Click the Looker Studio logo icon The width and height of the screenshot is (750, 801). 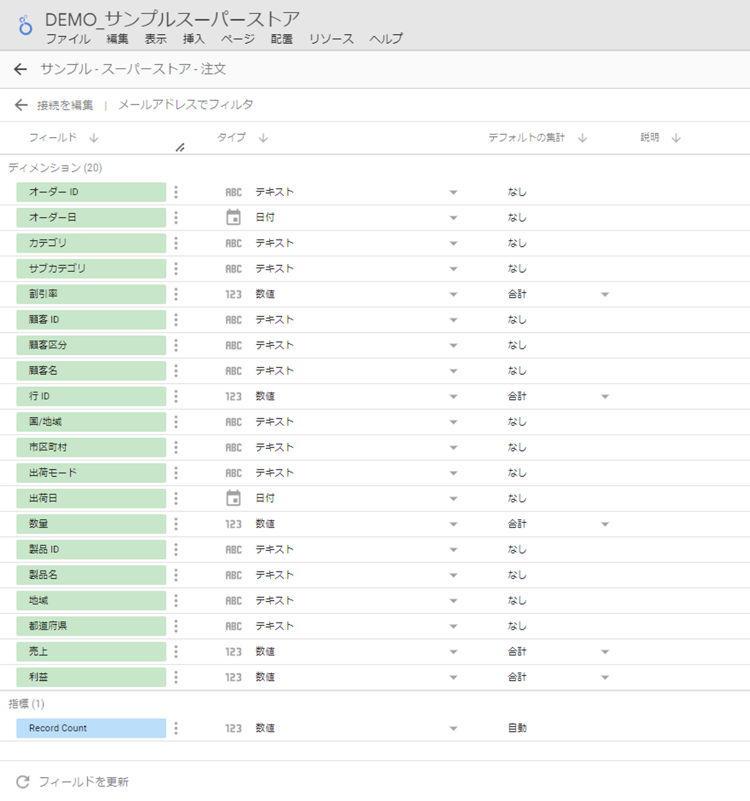tap(25, 25)
